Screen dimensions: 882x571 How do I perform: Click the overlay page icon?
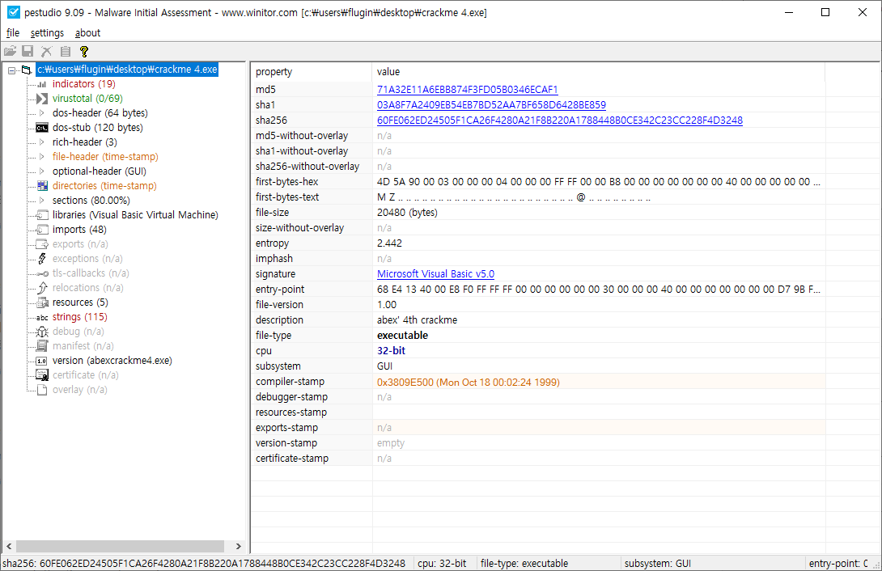(42, 390)
